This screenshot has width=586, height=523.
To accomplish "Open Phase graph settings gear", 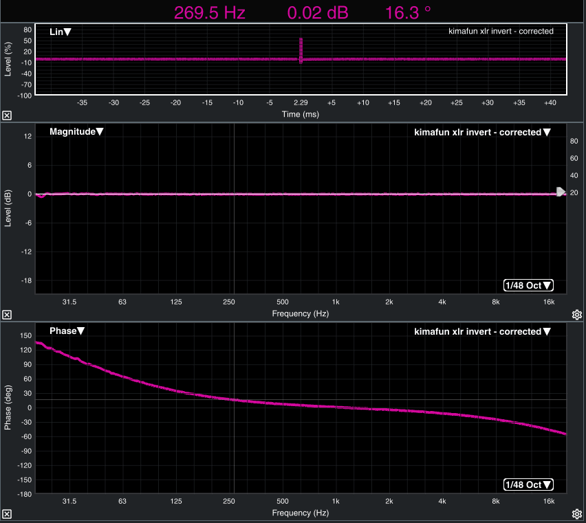I will tap(576, 514).
